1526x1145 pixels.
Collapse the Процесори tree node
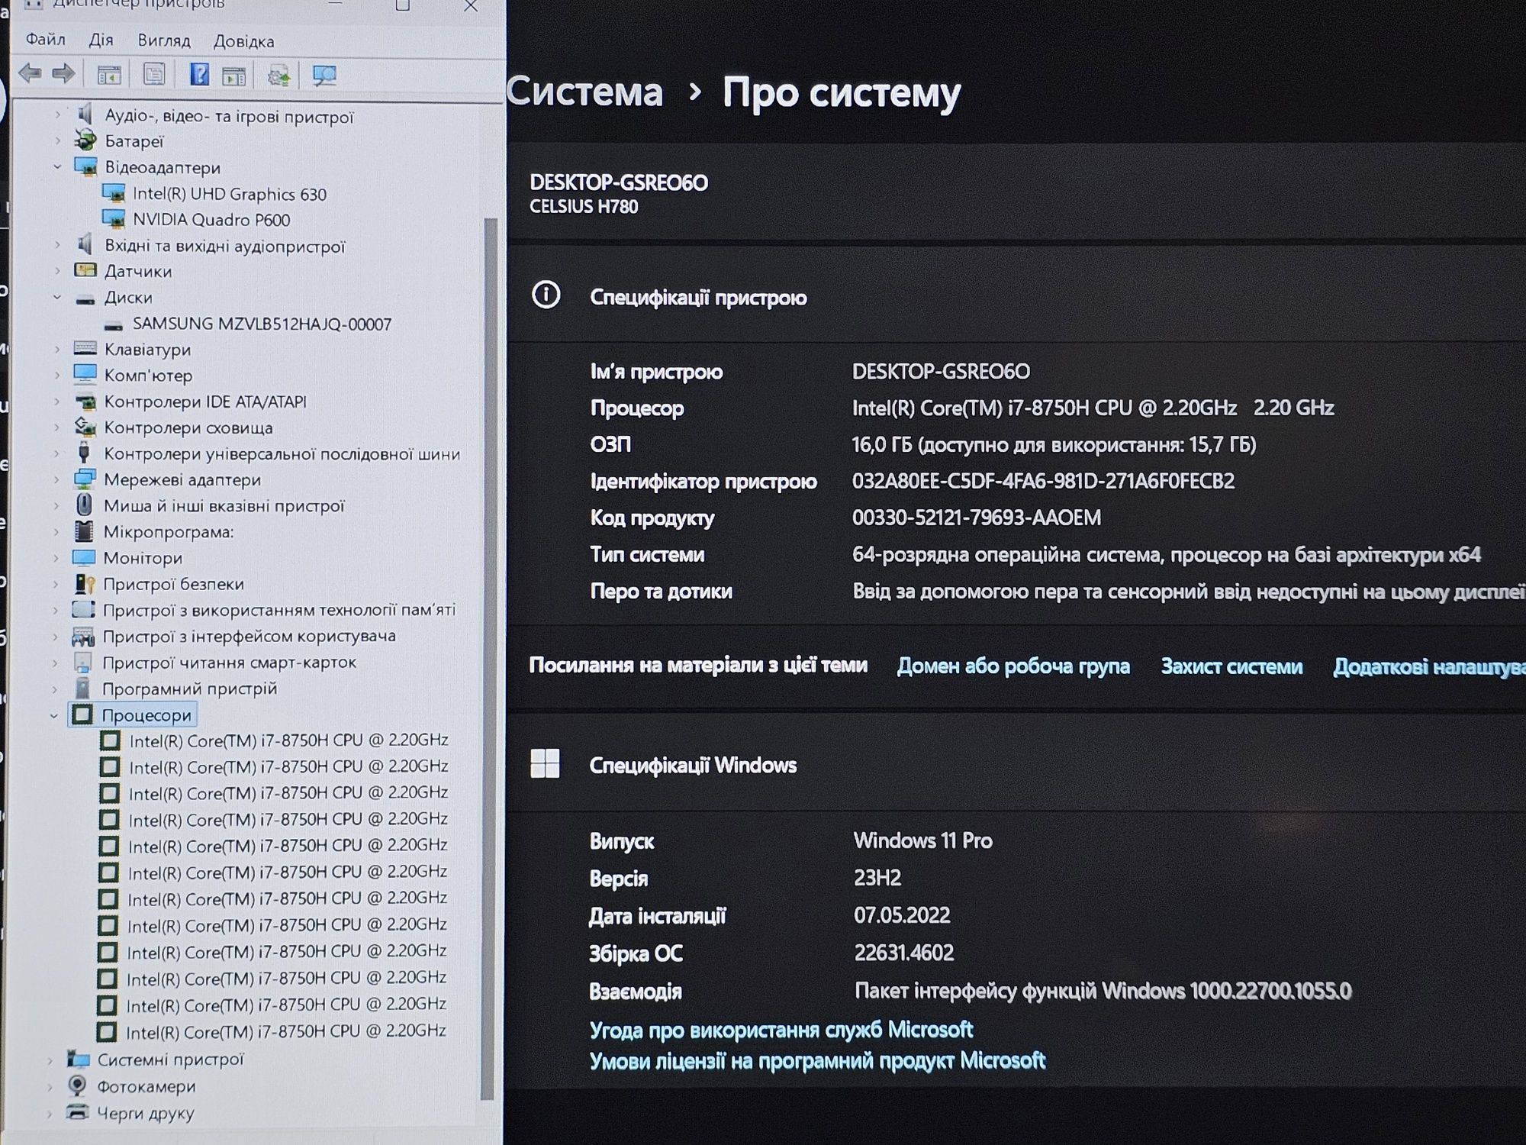54,715
